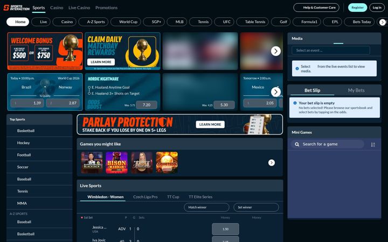Screen dimensions: 388x242
Task: Open the A-Z Sports pill
Action: click(93, 22)
